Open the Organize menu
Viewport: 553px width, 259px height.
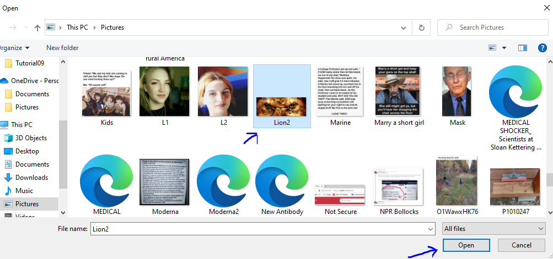pyautogui.click(x=14, y=48)
